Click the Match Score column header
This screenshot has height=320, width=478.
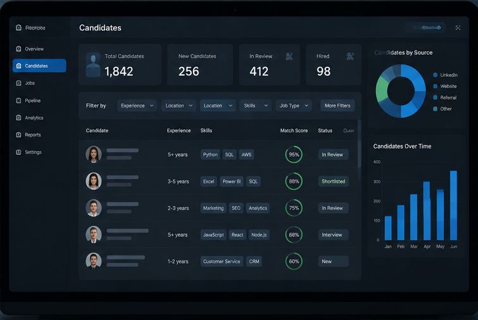click(x=294, y=130)
